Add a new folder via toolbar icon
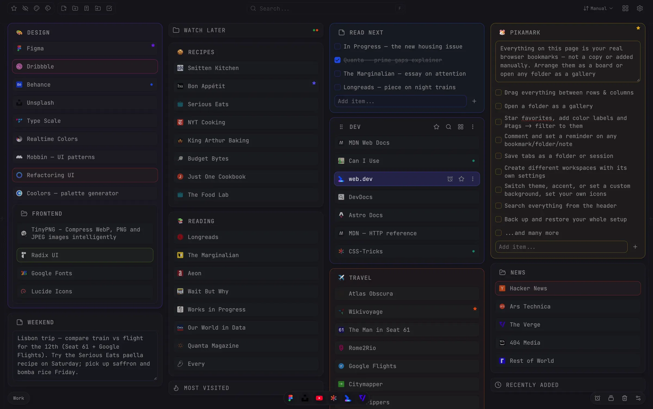This screenshot has width=653, height=409. pos(75,8)
